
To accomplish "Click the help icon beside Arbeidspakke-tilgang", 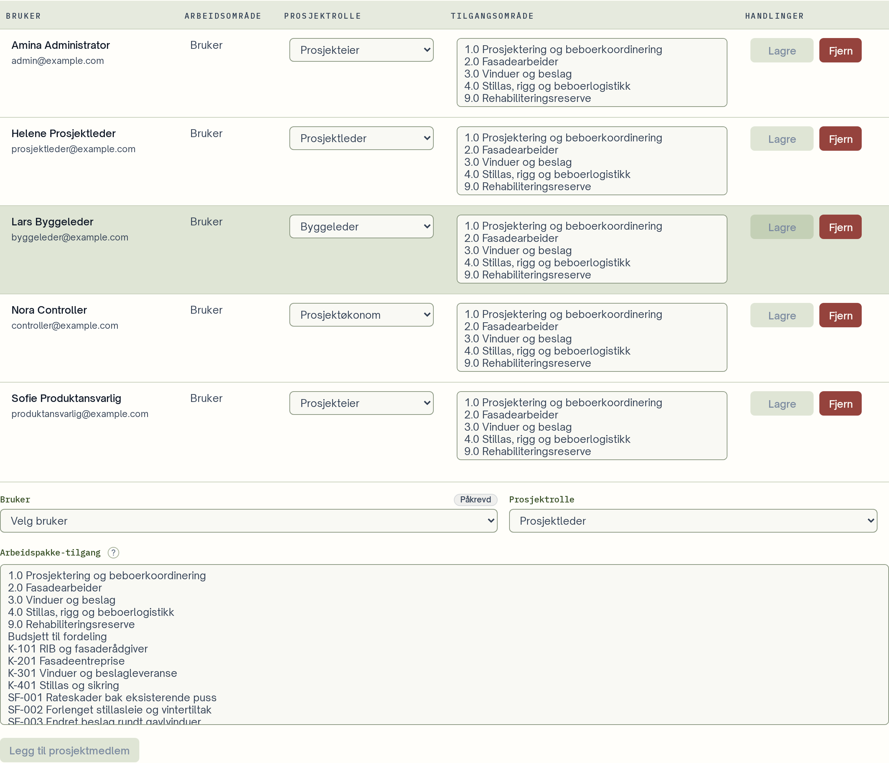I will point(113,552).
